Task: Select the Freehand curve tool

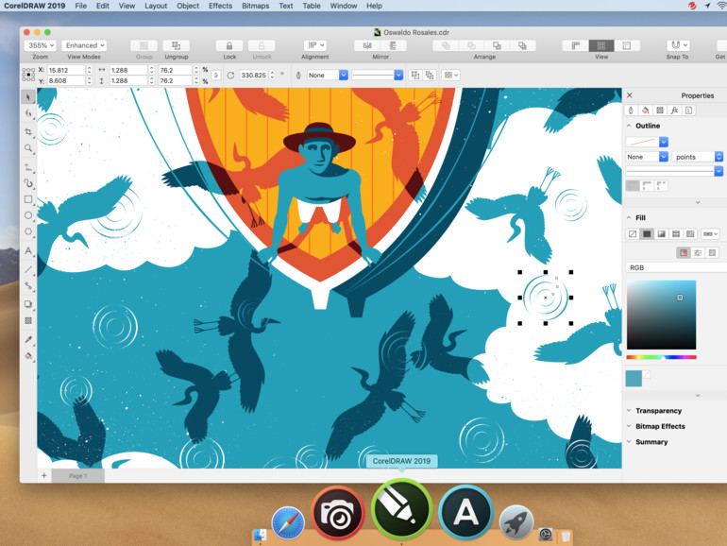Action: pos(28,167)
